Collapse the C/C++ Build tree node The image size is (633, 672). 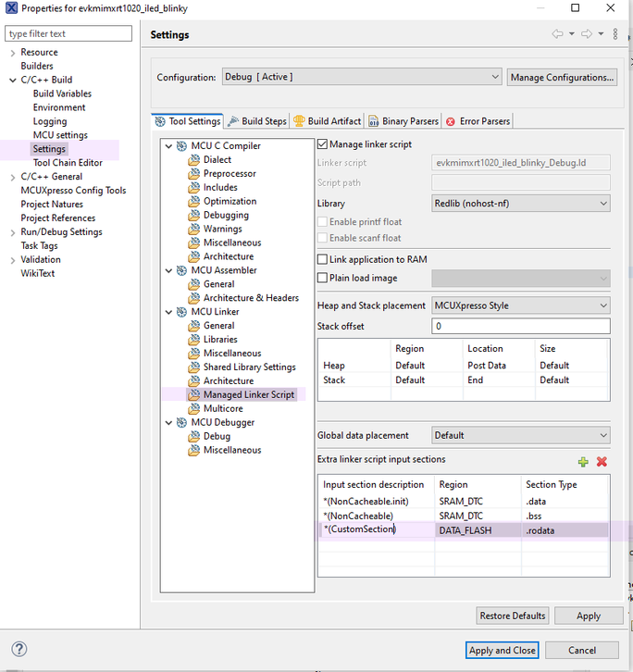13,81
